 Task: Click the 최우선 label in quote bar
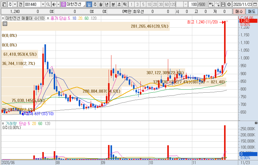coord(138,11)
